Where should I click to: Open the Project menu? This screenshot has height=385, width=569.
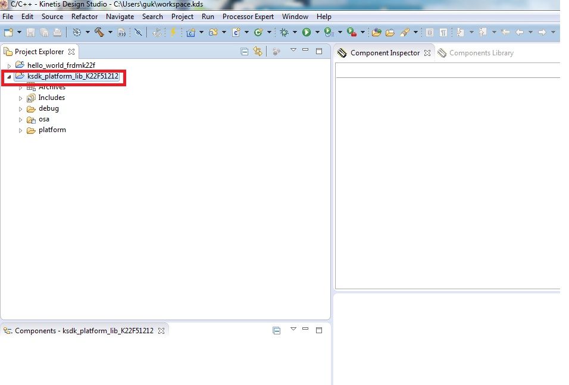182,17
